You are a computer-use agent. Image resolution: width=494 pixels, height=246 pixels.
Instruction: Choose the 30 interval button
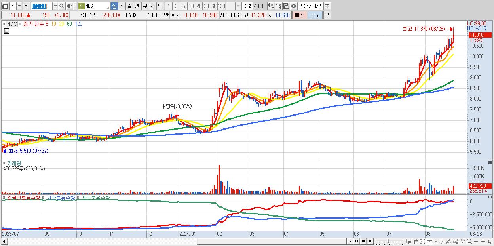coord(206,6)
